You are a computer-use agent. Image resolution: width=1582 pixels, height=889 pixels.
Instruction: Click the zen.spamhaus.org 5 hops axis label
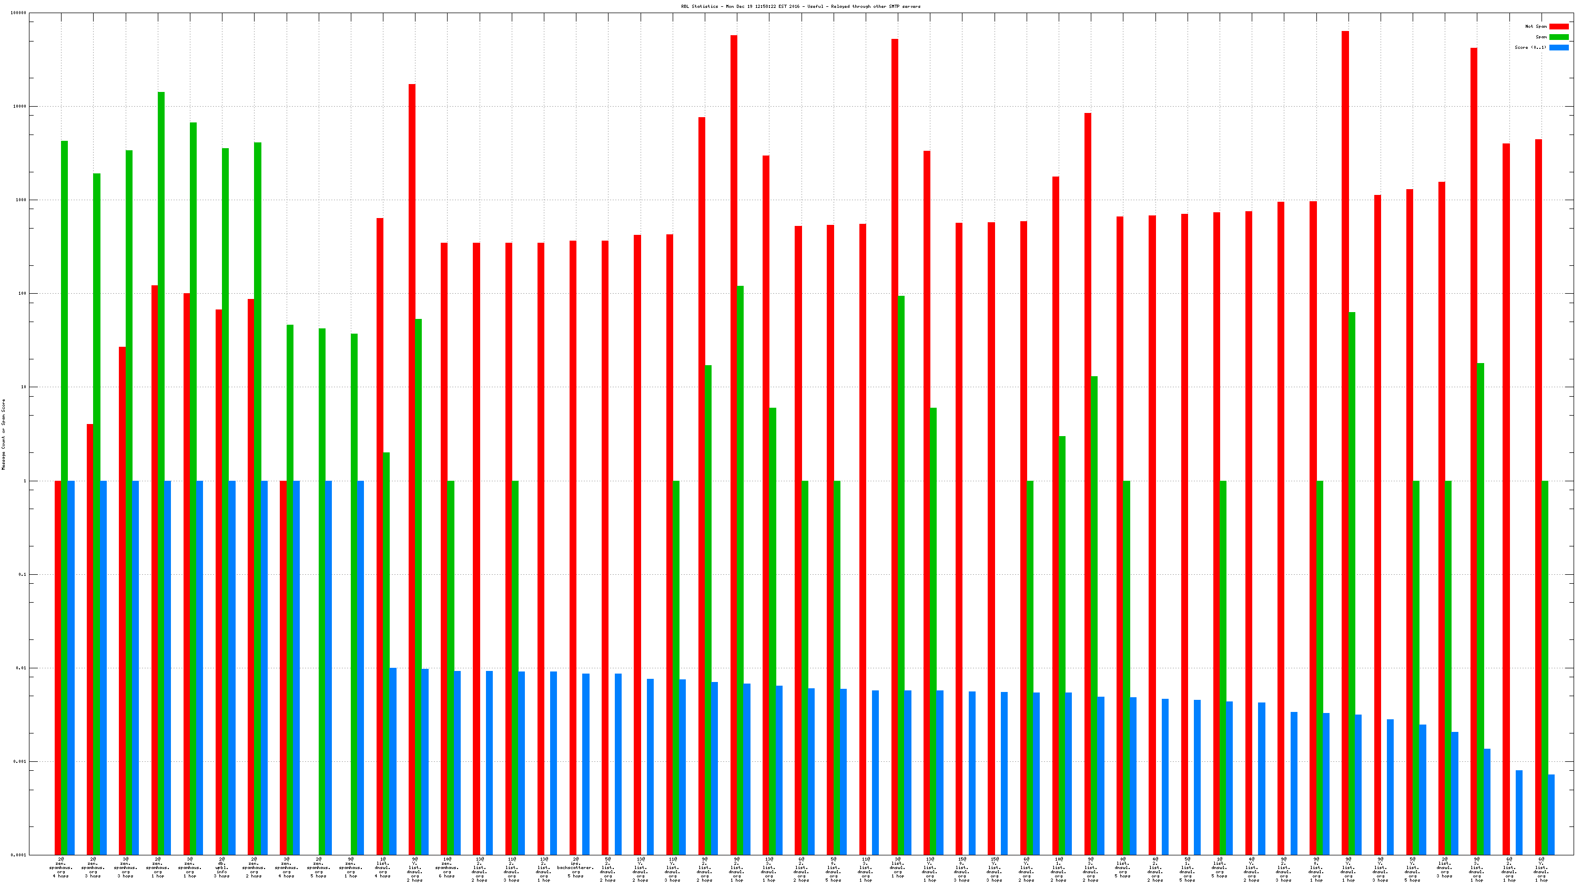pyautogui.click(x=318, y=867)
